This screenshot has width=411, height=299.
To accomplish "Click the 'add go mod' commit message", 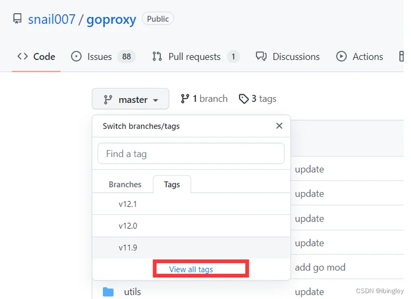I will coord(320,267).
